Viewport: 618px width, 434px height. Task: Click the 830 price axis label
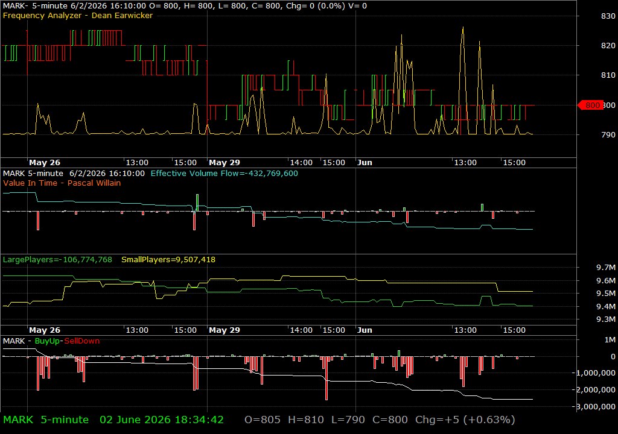pyautogui.click(x=608, y=16)
